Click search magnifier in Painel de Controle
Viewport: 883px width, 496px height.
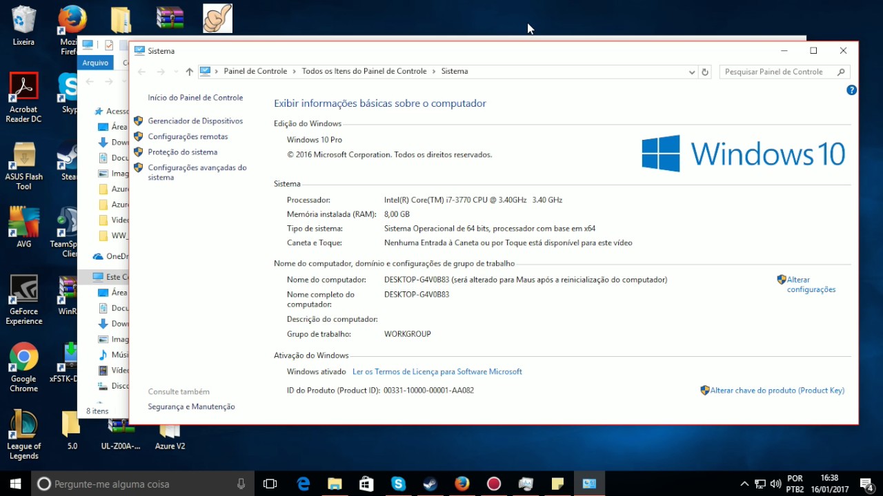[841, 72]
